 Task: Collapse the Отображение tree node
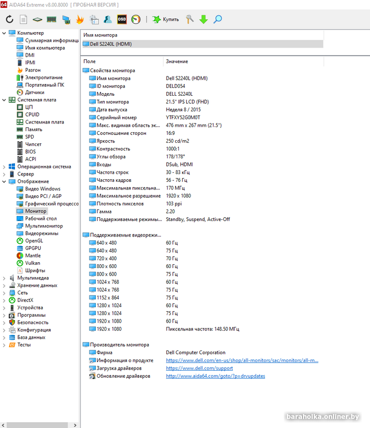pyautogui.click(x=4, y=181)
